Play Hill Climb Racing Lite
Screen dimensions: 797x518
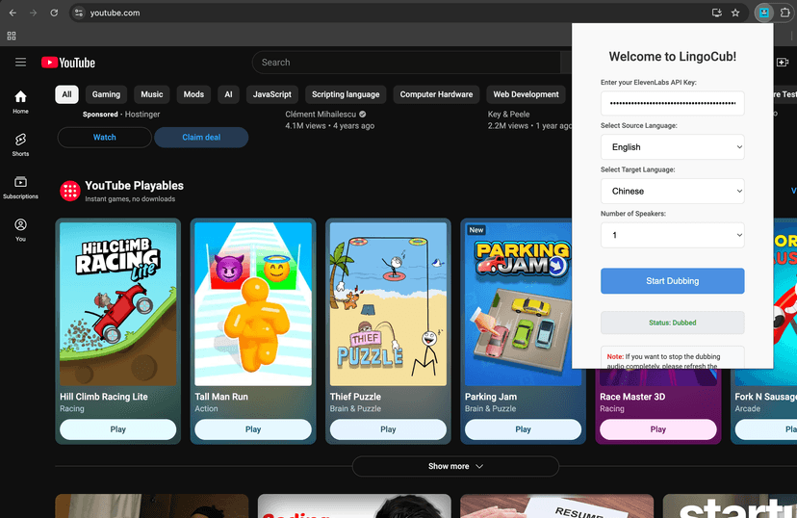118,429
